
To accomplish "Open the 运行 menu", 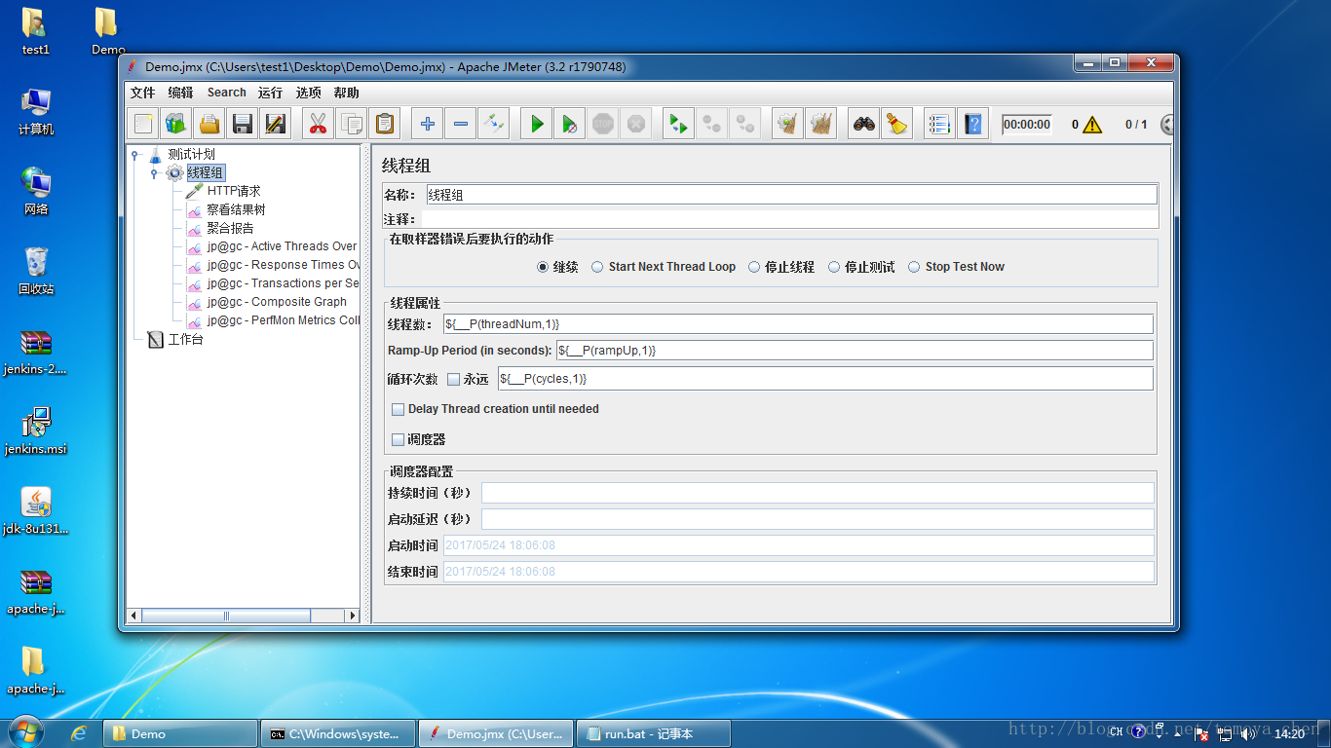I will point(270,93).
